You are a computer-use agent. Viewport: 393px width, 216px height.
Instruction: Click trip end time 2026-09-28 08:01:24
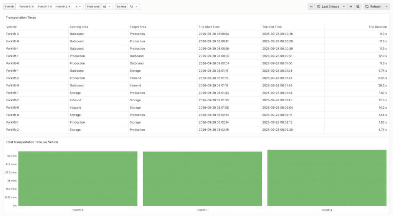coord(277,71)
